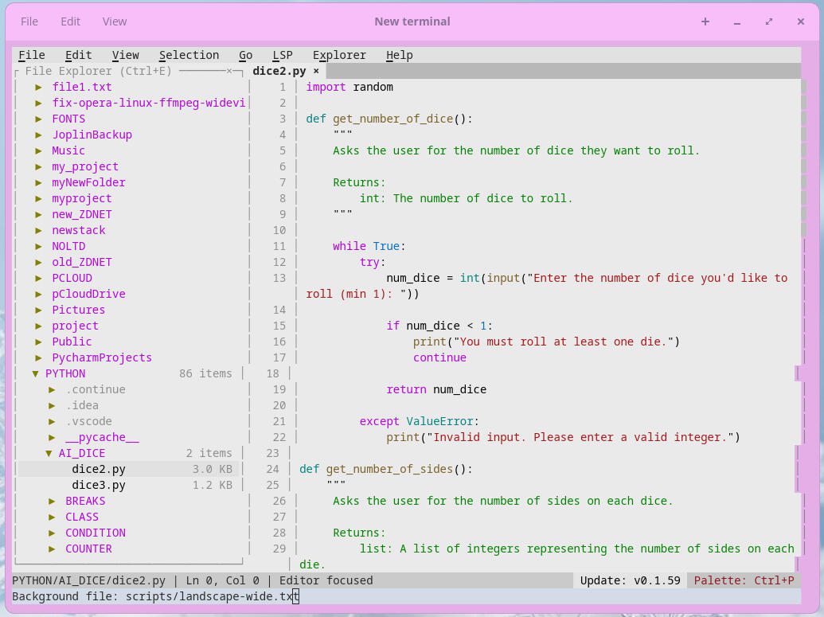Open the Explorer menu
824x617 pixels.
(x=339, y=55)
